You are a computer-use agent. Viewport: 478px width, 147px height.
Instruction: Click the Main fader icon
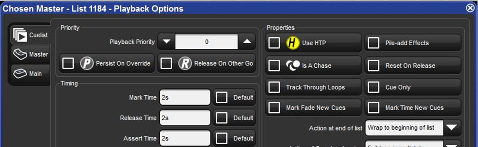[x=20, y=73]
